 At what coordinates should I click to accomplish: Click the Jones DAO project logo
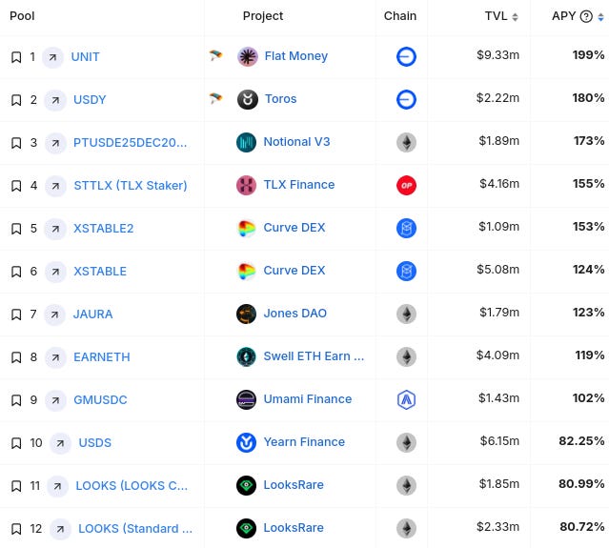tap(246, 314)
